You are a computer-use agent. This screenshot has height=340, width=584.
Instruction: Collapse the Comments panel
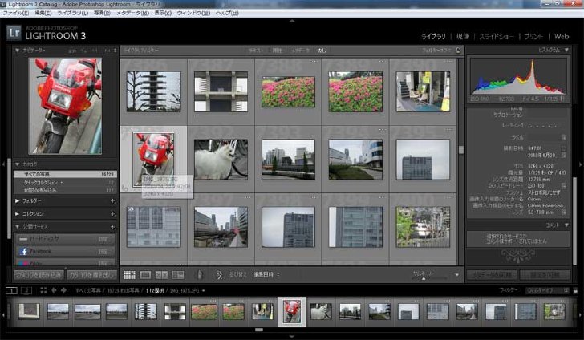566,225
